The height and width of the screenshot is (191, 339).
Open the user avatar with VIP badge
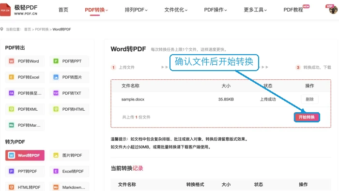point(333,10)
